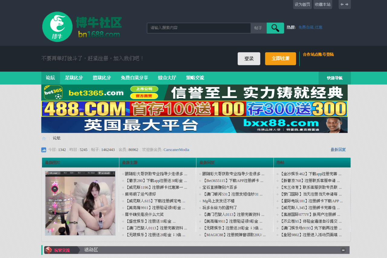Open post Mg马上发发还不错

coord(218,201)
